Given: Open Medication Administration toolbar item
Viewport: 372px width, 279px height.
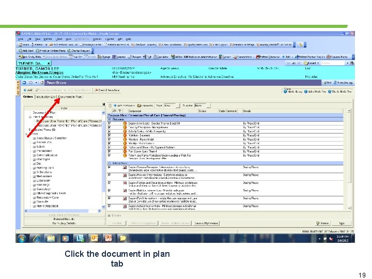Looking at the screenshot, I should pos(200,57).
